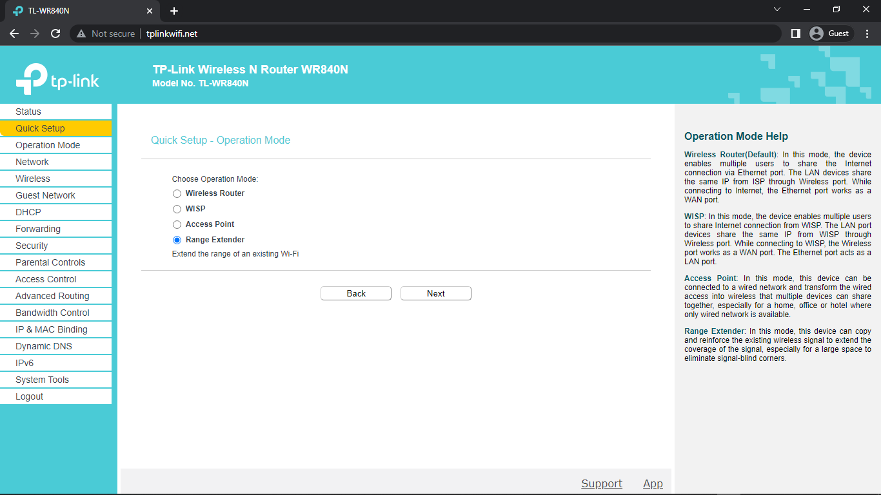Open the Advanced Routing menu item

[x=55, y=296]
